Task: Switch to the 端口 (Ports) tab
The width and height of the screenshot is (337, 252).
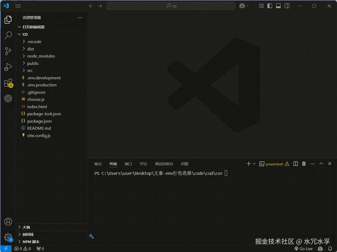Action: click(x=128, y=164)
